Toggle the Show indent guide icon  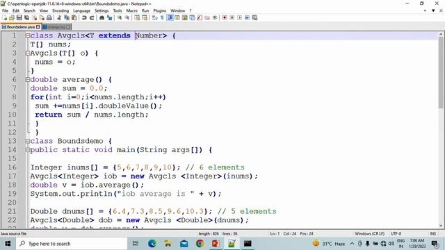pyautogui.click(x=170, y=17)
